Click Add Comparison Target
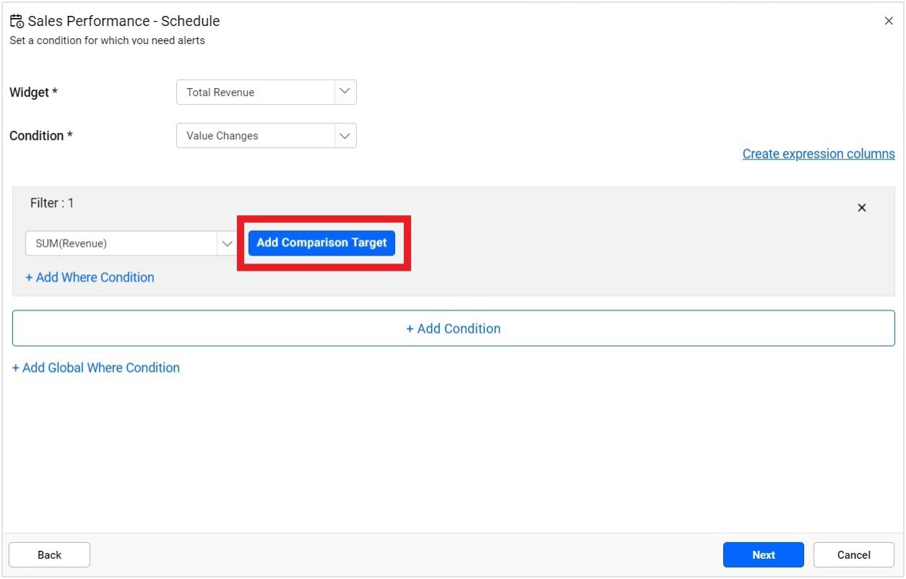906x579 pixels. coord(321,243)
